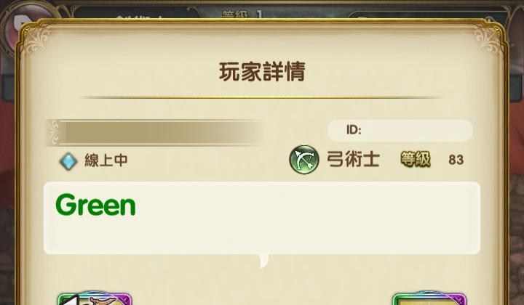Click the 玩家詳情 dialog title
The image size is (524, 305).
262,72
